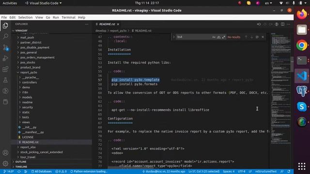Click the editor minimap code overview
This screenshot has height=174, width=310.
(x=281, y=88)
